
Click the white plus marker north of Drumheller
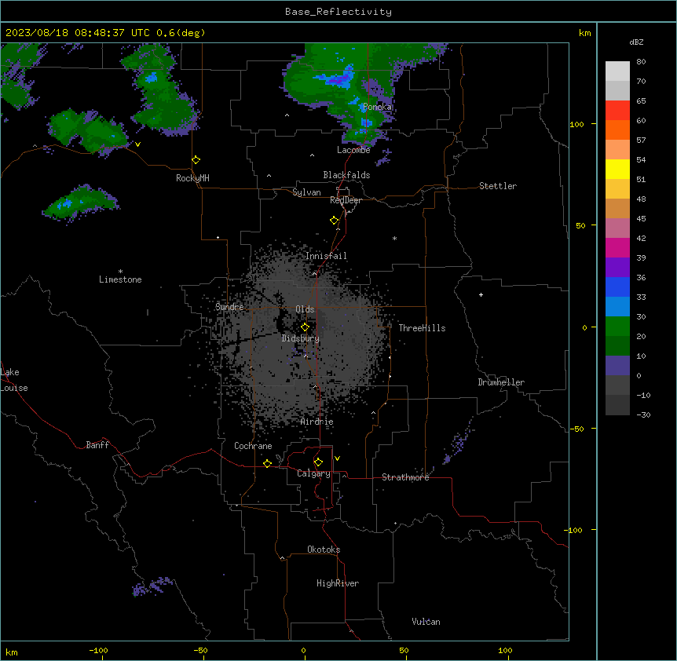tap(481, 294)
